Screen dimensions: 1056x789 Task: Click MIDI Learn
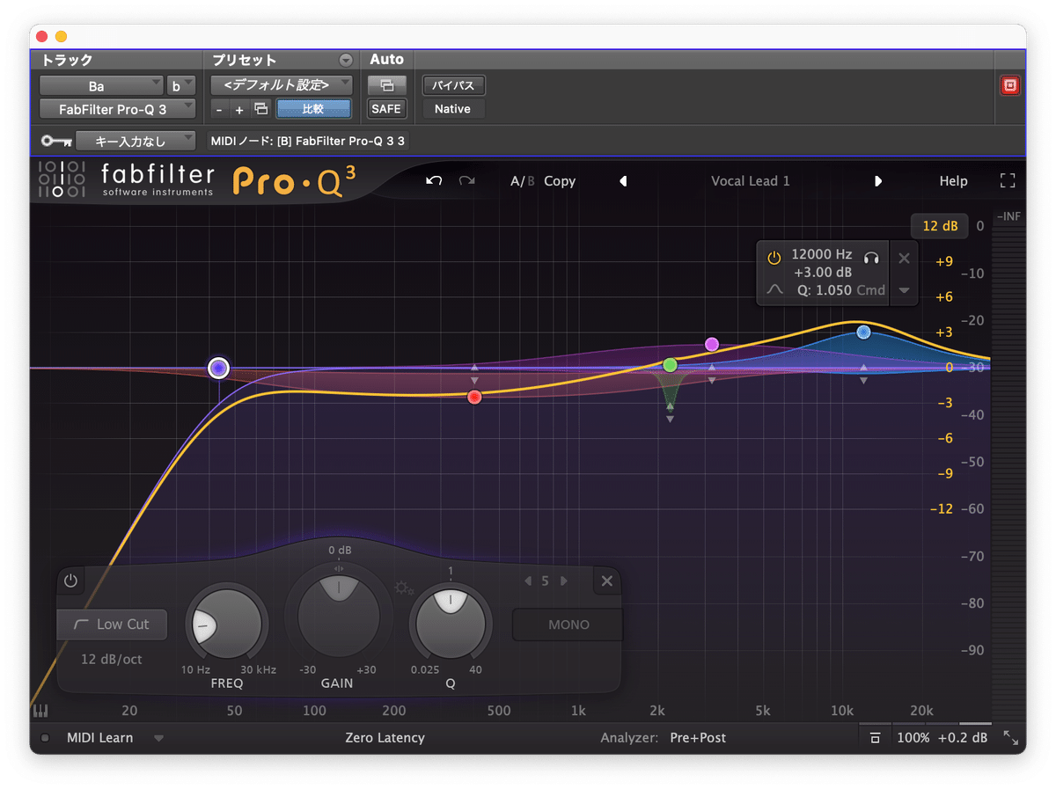pyautogui.click(x=100, y=738)
